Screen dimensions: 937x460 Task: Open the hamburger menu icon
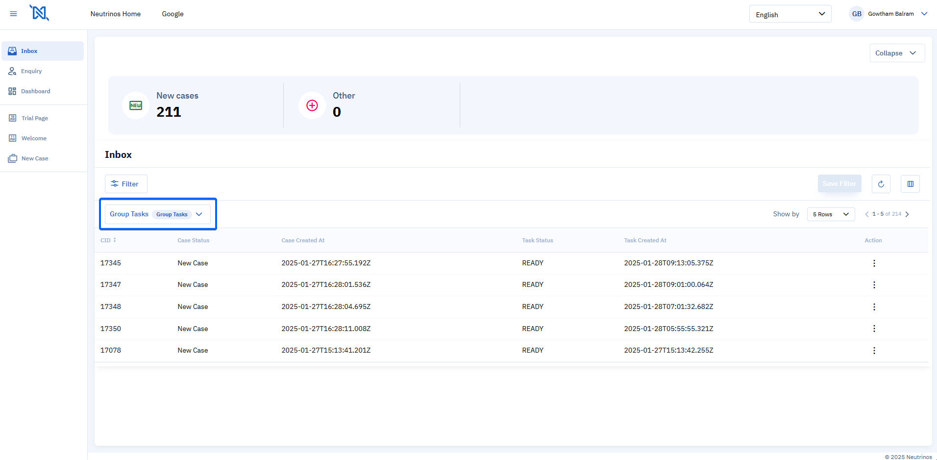click(x=13, y=14)
